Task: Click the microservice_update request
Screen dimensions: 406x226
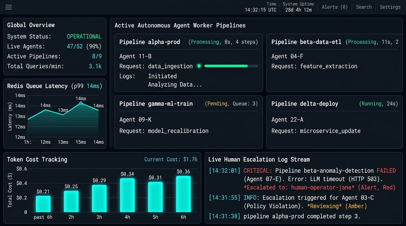Action: click(x=330, y=131)
